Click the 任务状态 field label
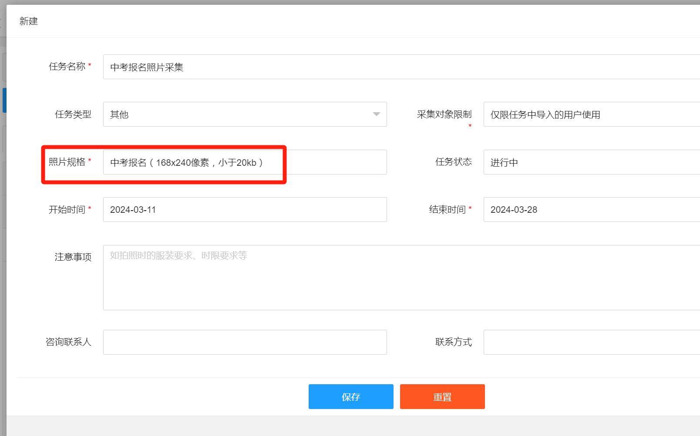This screenshot has width=700, height=436. 453,162
